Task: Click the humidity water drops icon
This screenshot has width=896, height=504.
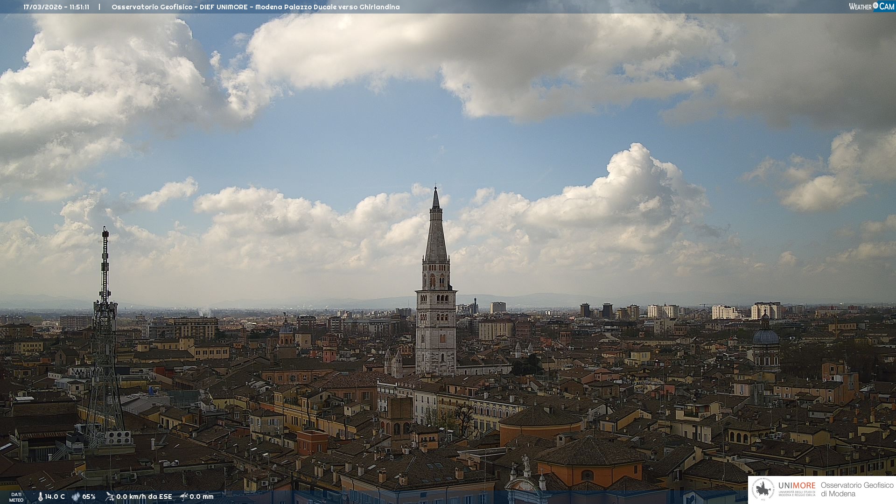Action: pos(76,497)
